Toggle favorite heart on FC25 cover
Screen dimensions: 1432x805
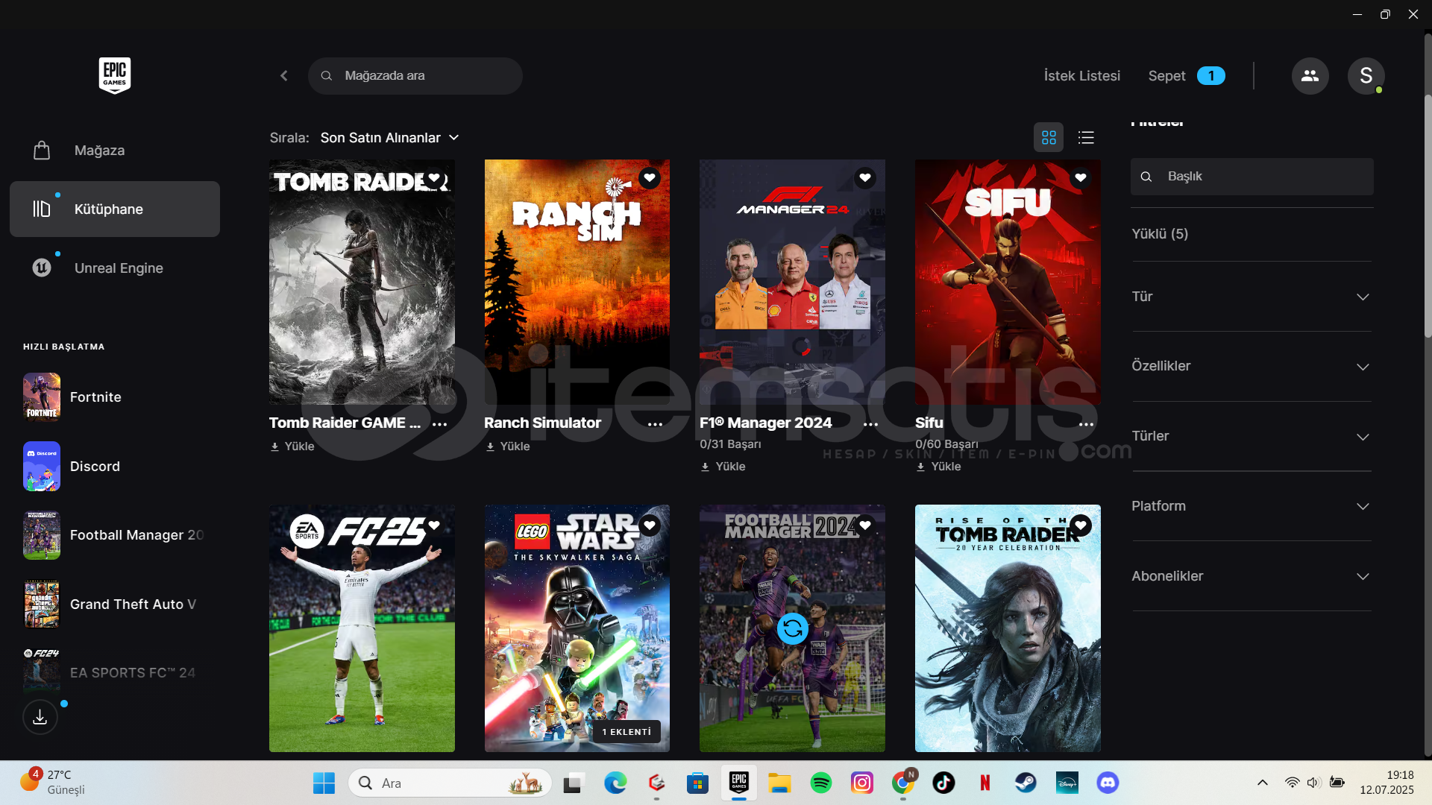434,525
